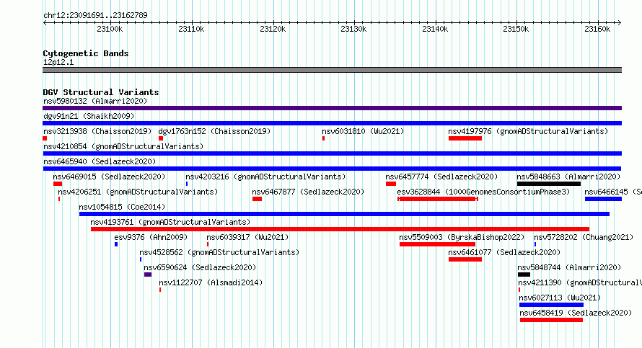Open nsv5728202 (Chuang2021) label
642x348 pixels.
(x=584, y=237)
